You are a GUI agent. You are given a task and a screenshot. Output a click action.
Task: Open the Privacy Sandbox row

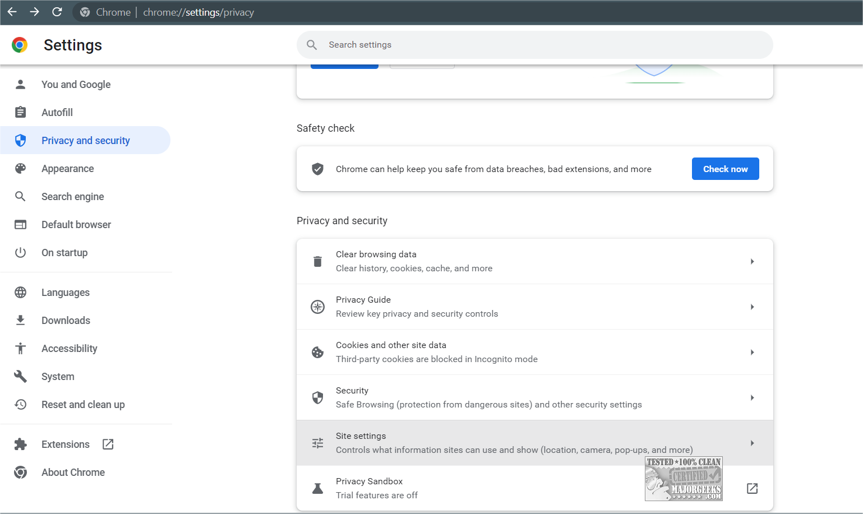(x=535, y=488)
